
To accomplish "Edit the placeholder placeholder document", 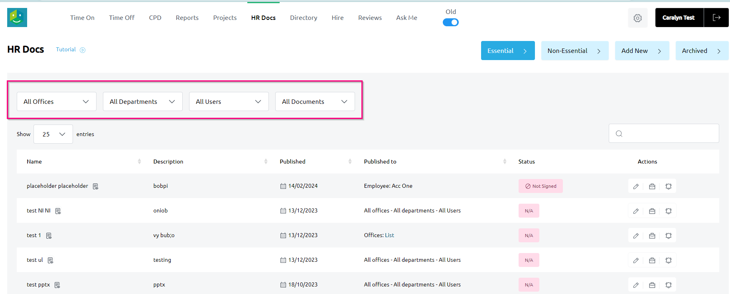I will pyautogui.click(x=636, y=186).
